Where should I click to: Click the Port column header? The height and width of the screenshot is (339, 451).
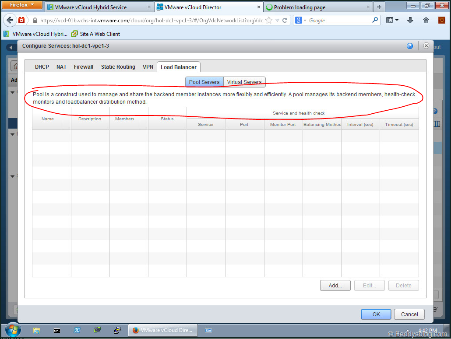point(244,124)
